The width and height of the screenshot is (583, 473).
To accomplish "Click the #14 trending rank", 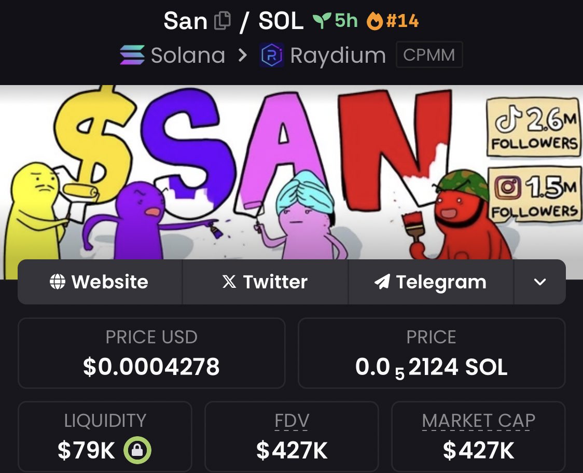I will coord(402,21).
